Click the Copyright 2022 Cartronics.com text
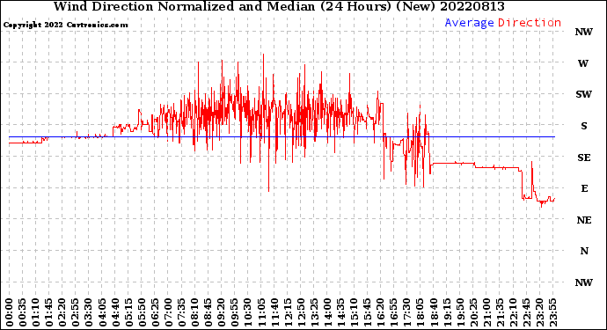Viewport: 607px width, 330px height. point(65,25)
